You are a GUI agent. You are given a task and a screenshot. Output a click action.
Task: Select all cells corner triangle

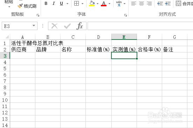pos(7,37)
